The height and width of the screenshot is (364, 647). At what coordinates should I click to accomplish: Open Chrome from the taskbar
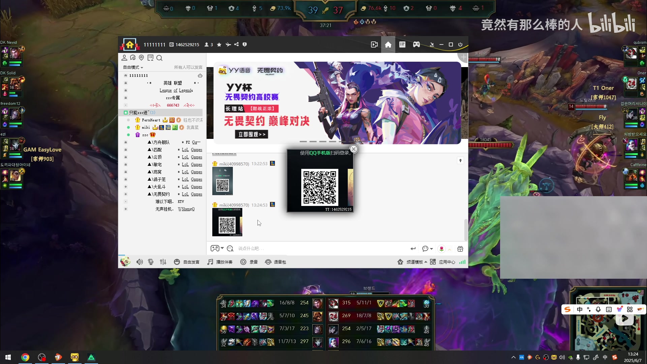coord(25,357)
